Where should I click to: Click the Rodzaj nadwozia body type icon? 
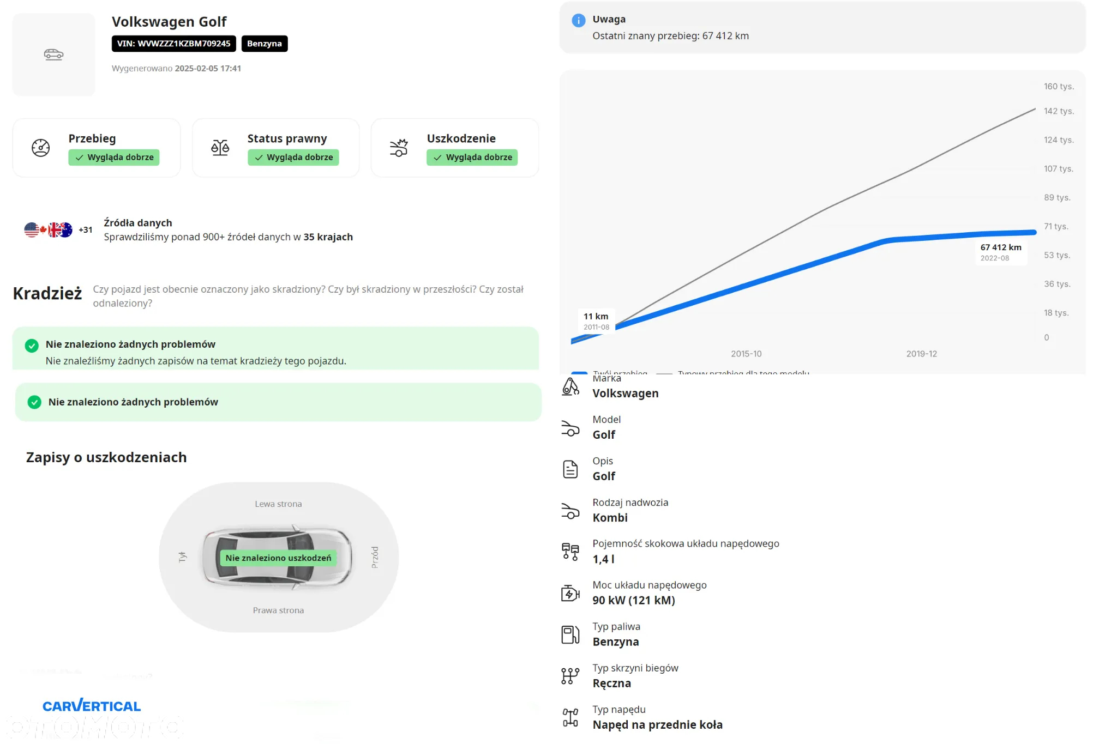(570, 511)
